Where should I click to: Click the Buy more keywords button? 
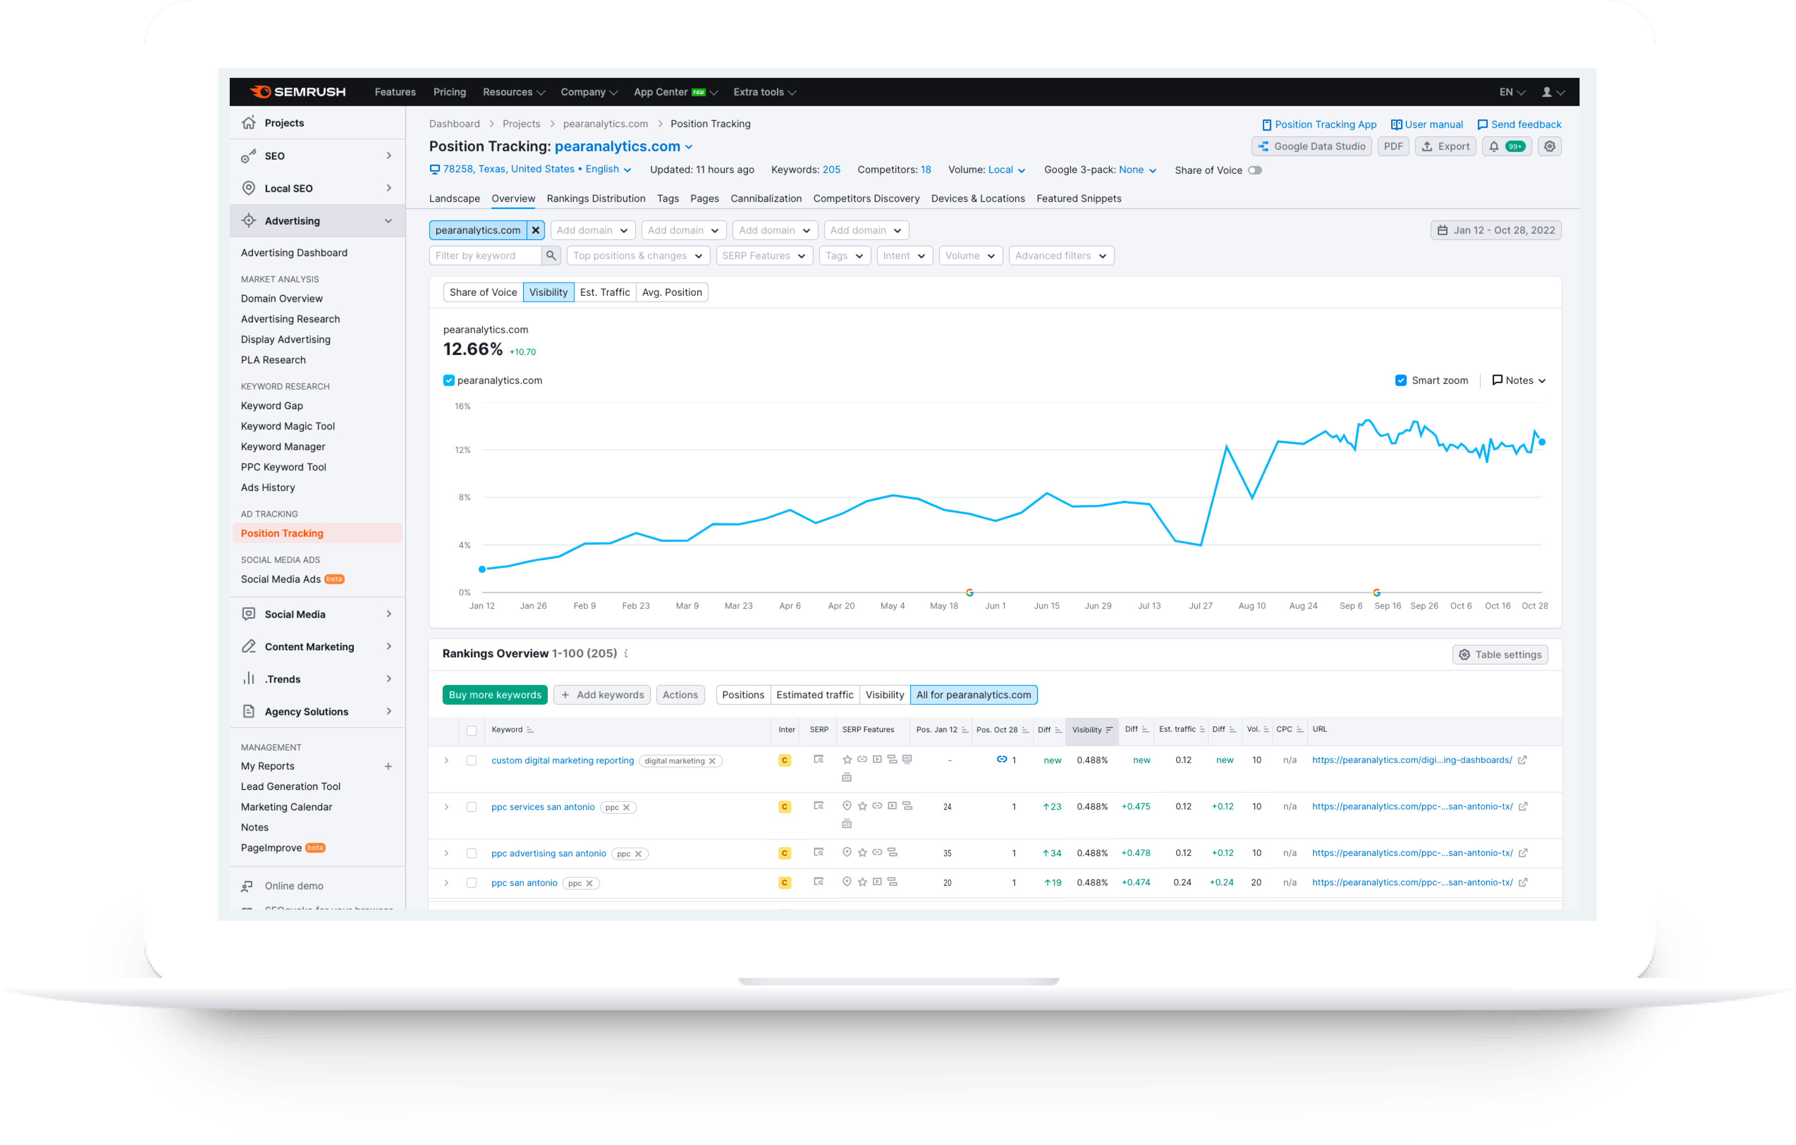tap(495, 695)
